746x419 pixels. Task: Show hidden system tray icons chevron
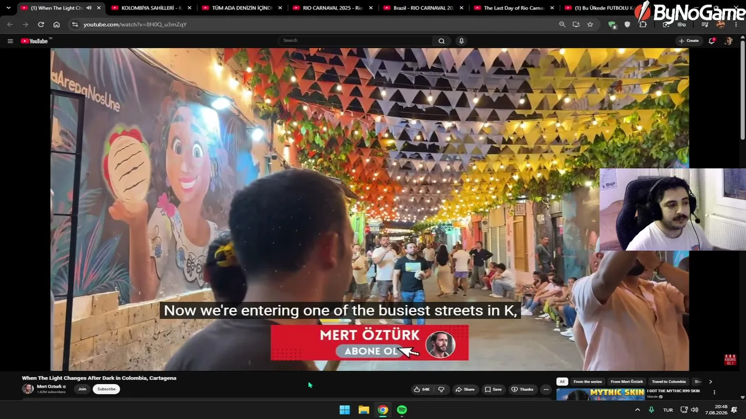pos(637,410)
